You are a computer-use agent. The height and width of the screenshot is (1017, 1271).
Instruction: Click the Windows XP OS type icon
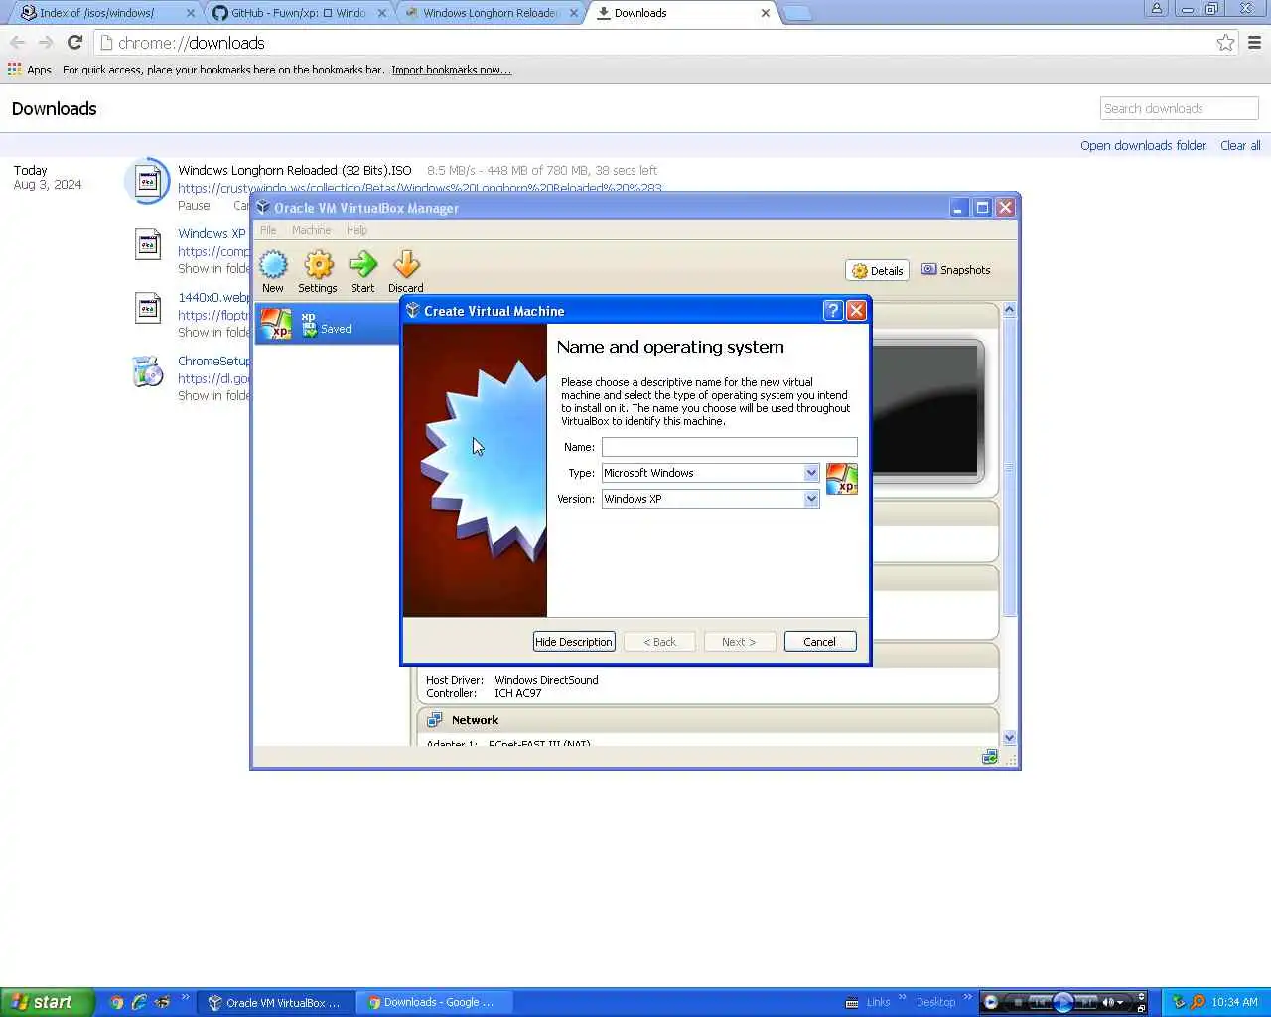(841, 478)
